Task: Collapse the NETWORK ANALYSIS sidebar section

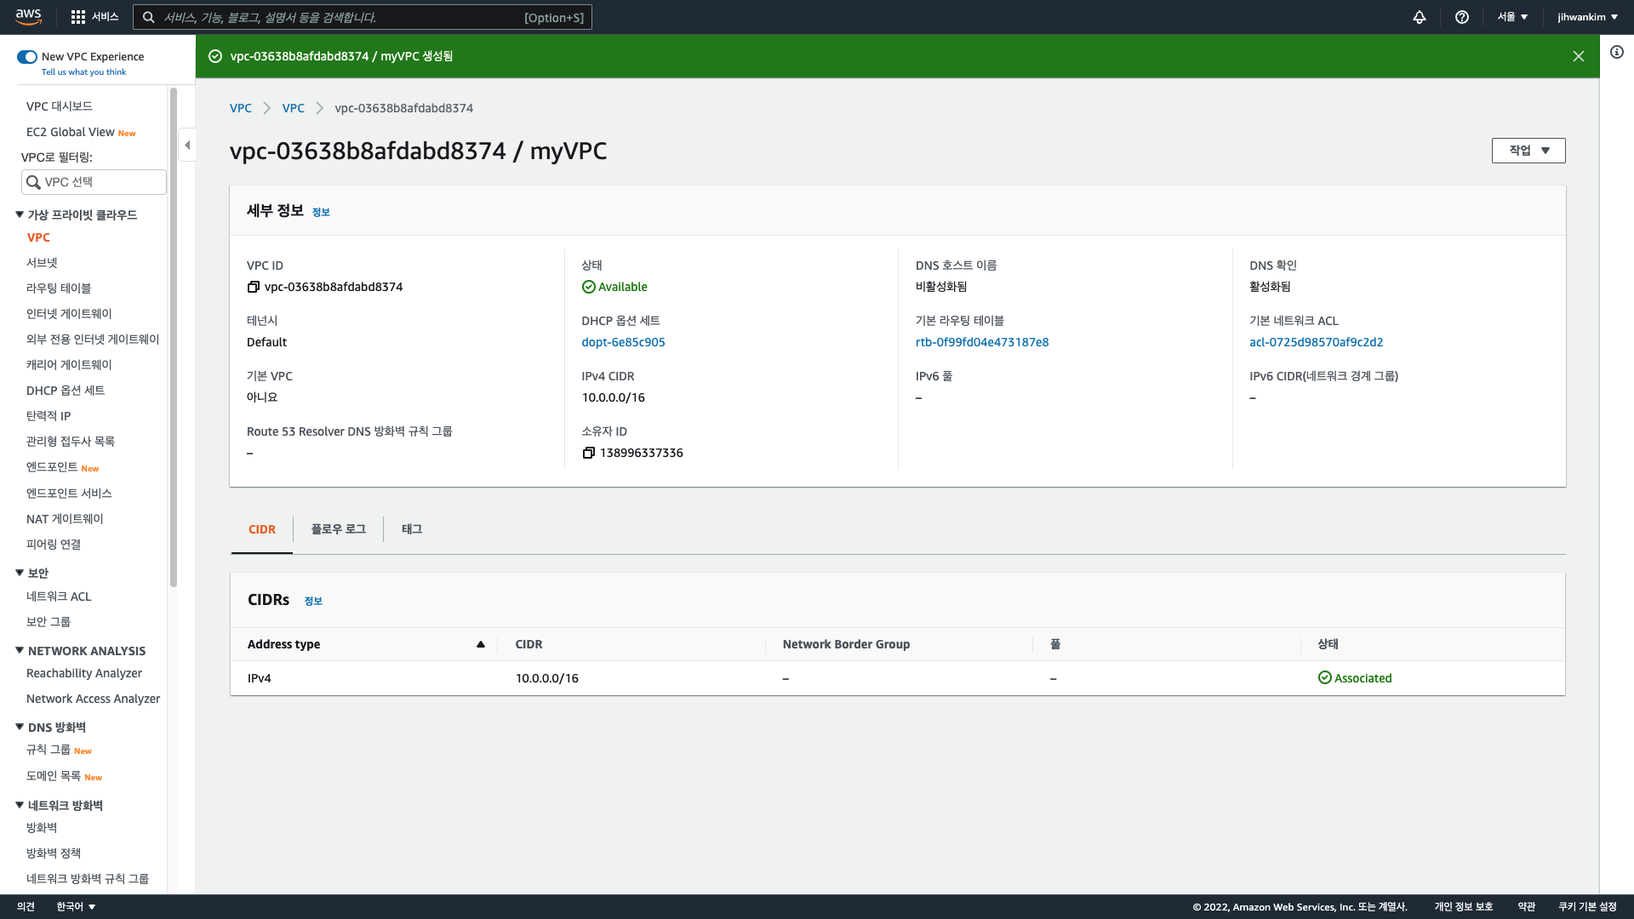Action: coord(20,650)
